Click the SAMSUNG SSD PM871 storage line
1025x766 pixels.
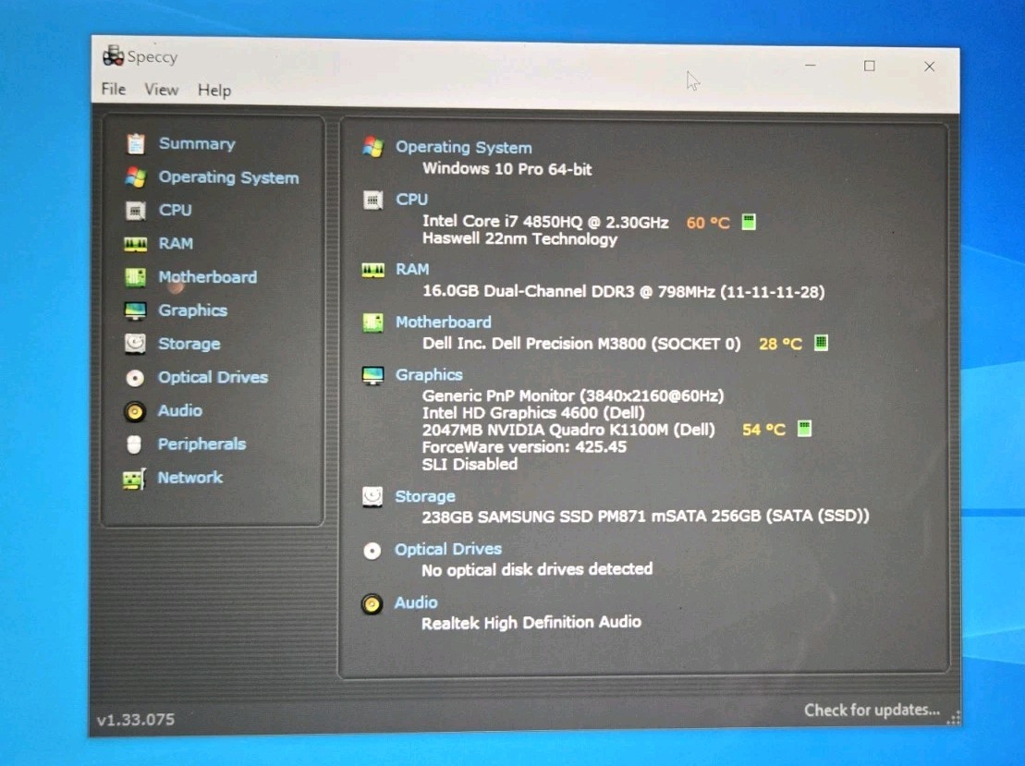[645, 517]
